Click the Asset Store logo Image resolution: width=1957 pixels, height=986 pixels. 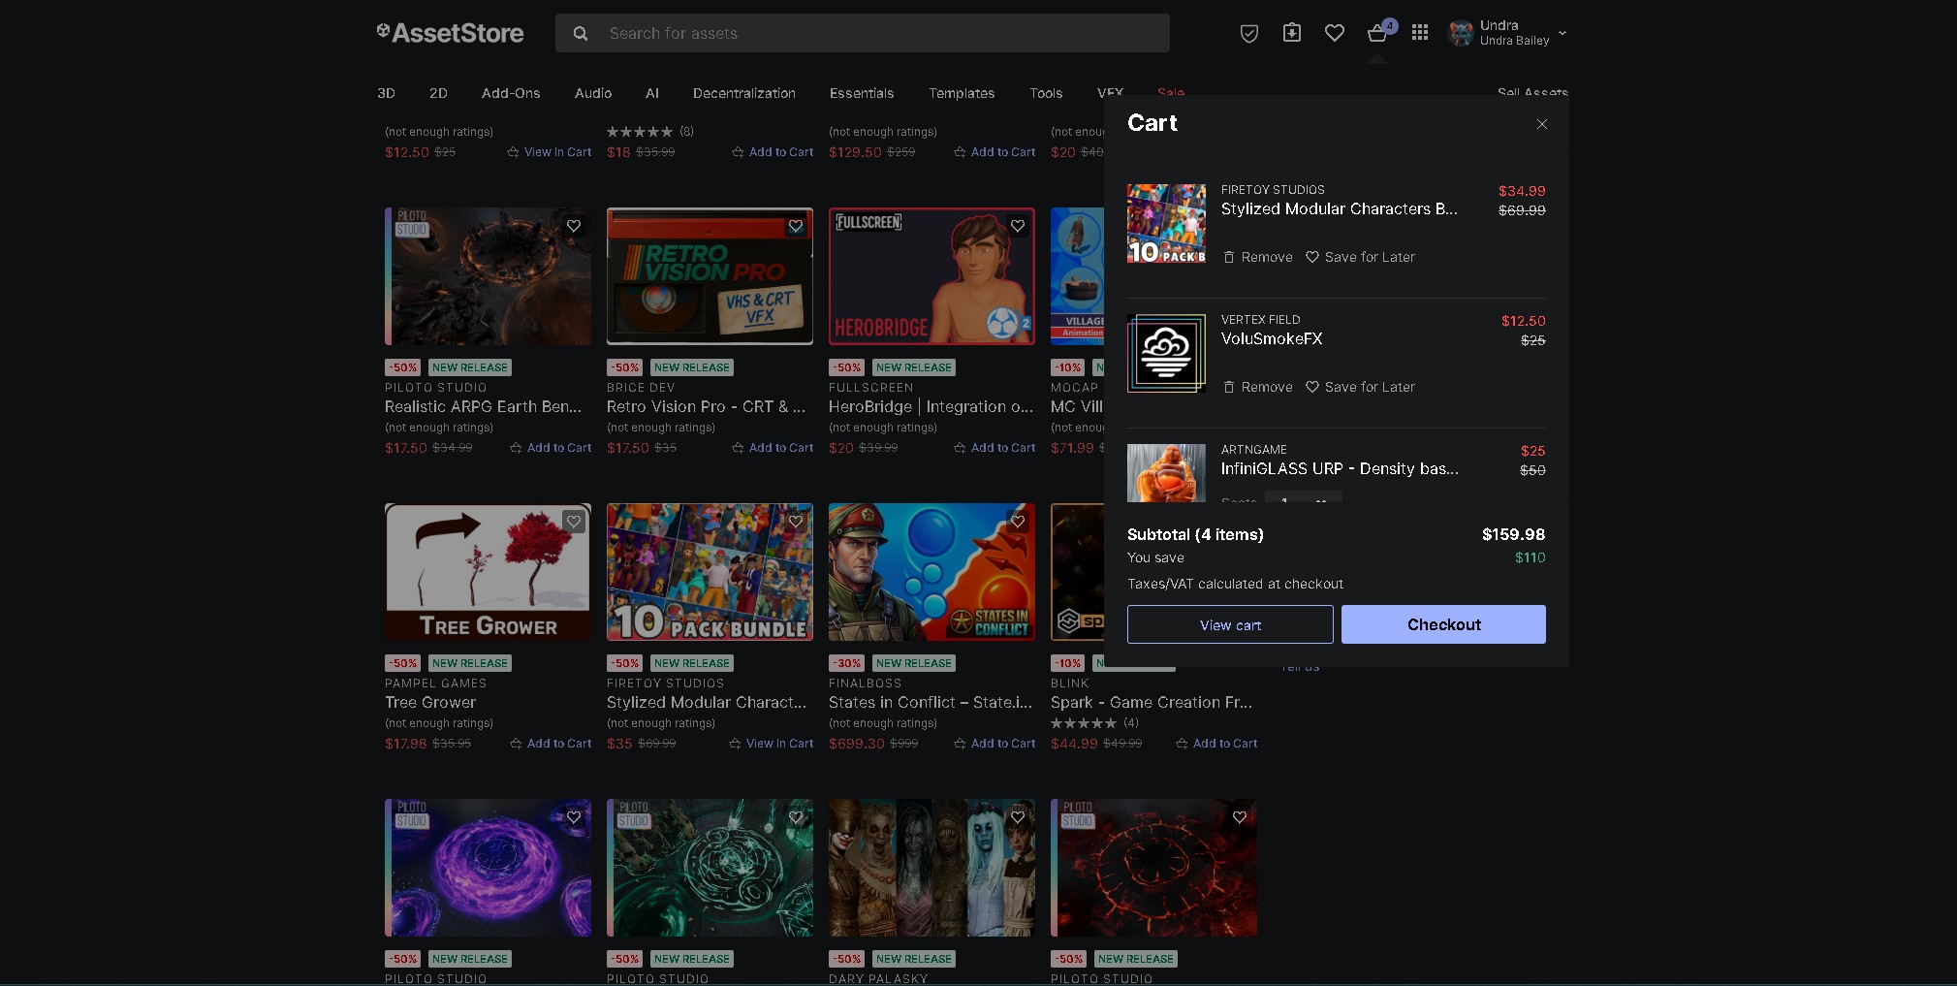450,32
